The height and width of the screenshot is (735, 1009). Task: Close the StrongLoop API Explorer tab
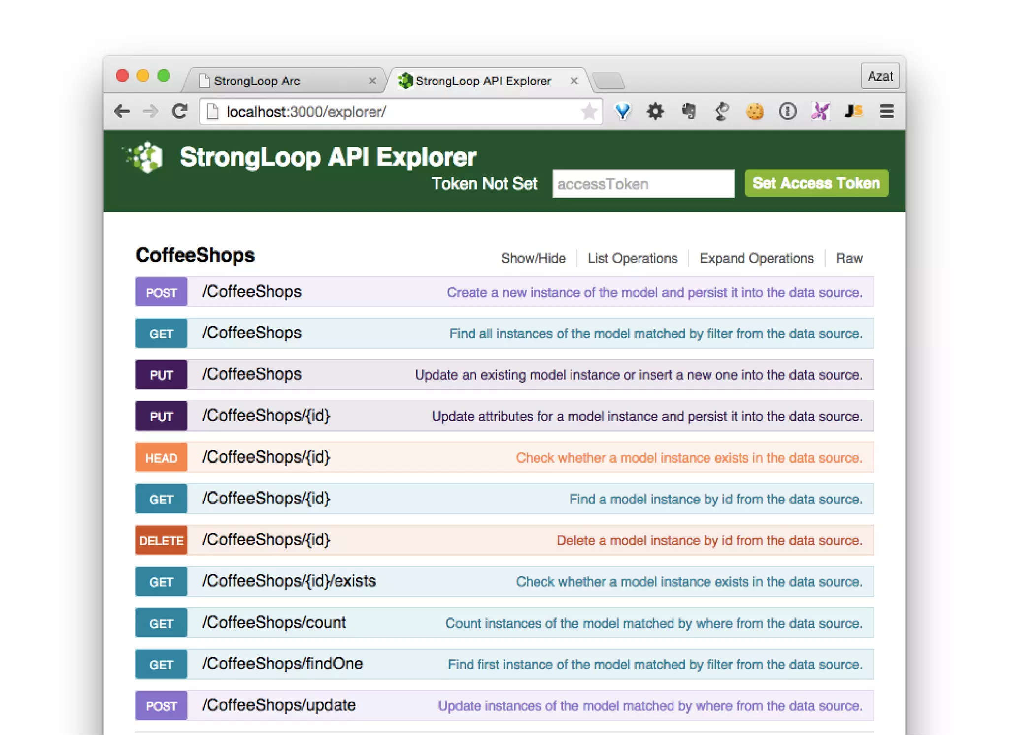click(x=574, y=81)
